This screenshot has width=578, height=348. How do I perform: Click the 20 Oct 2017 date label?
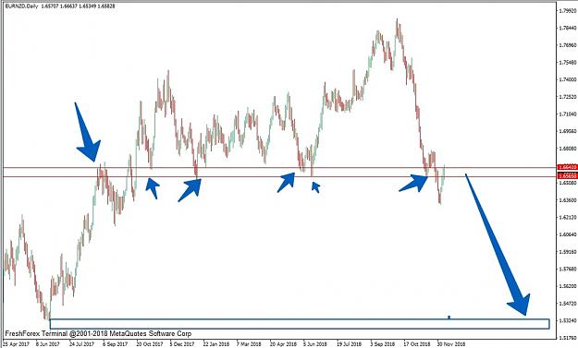pos(149,344)
